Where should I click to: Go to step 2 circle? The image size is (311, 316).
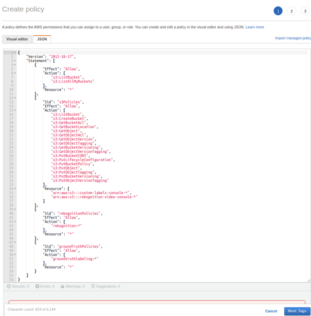coord(291,11)
